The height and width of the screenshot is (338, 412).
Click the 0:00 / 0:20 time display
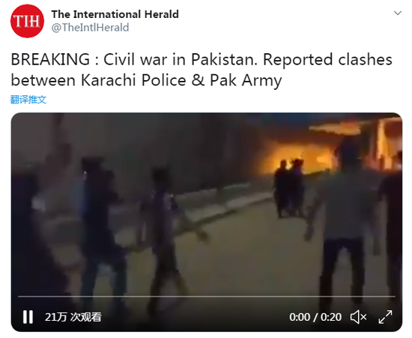click(315, 317)
